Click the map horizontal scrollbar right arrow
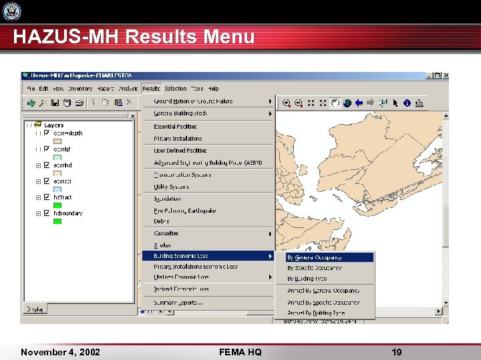Image resolution: width=481 pixels, height=360 pixels. pyautogui.click(x=439, y=311)
